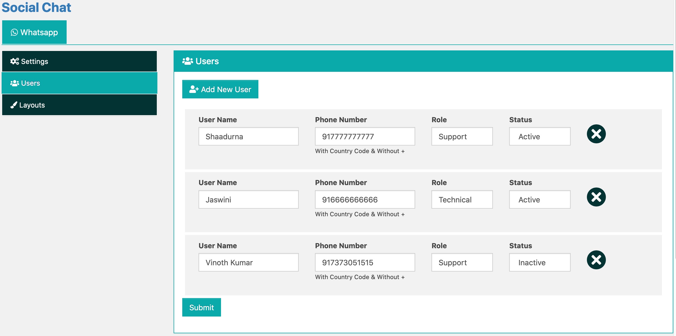Open the Status dropdown for Shaadurna
The height and width of the screenshot is (336, 676).
[540, 136]
